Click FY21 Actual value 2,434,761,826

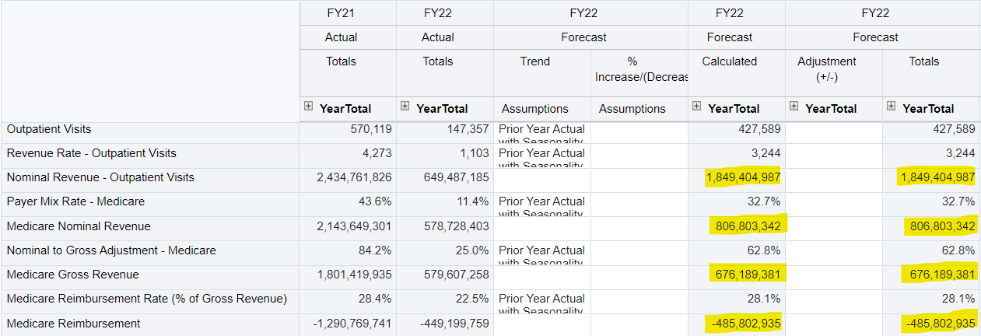(354, 178)
